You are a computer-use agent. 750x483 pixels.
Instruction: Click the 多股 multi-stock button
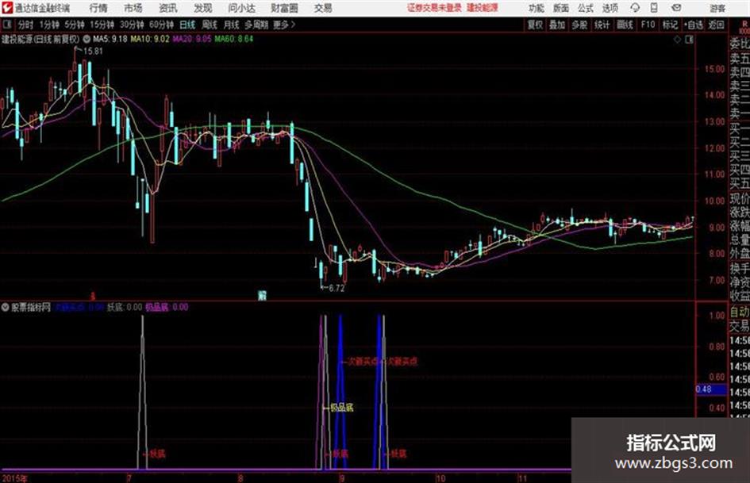(579, 25)
